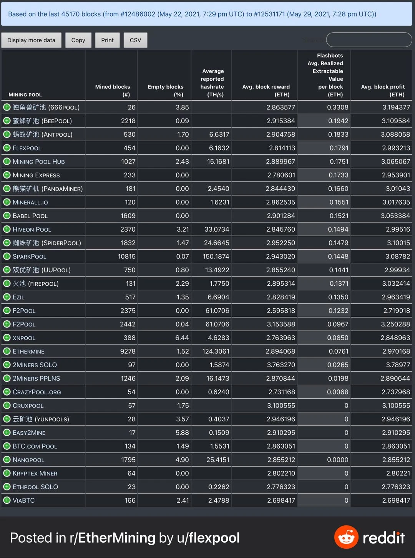Expand the AntPool row plus icon
Screen dimensions: 415x558
pyautogui.click(x=7, y=134)
